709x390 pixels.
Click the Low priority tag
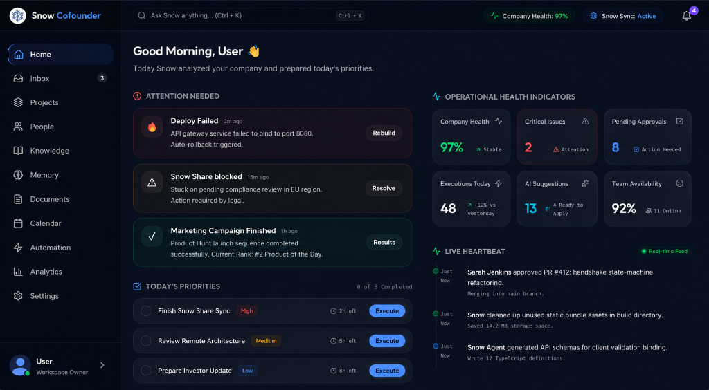(247, 371)
